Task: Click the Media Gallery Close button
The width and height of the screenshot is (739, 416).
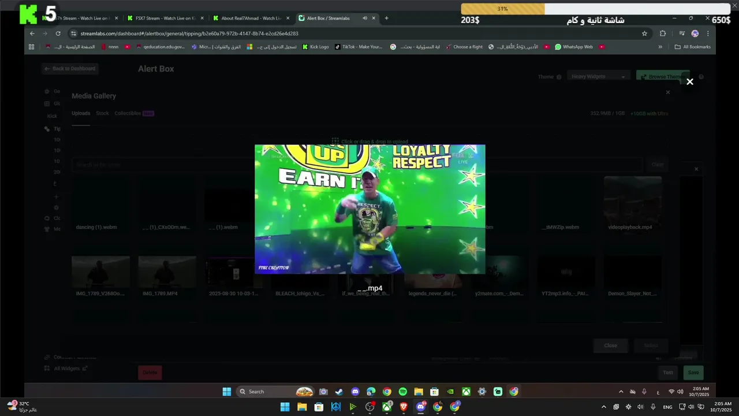Action: [611, 346]
